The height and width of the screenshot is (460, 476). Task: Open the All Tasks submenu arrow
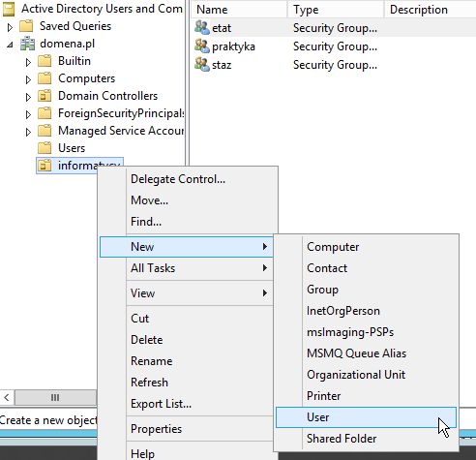tap(265, 268)
